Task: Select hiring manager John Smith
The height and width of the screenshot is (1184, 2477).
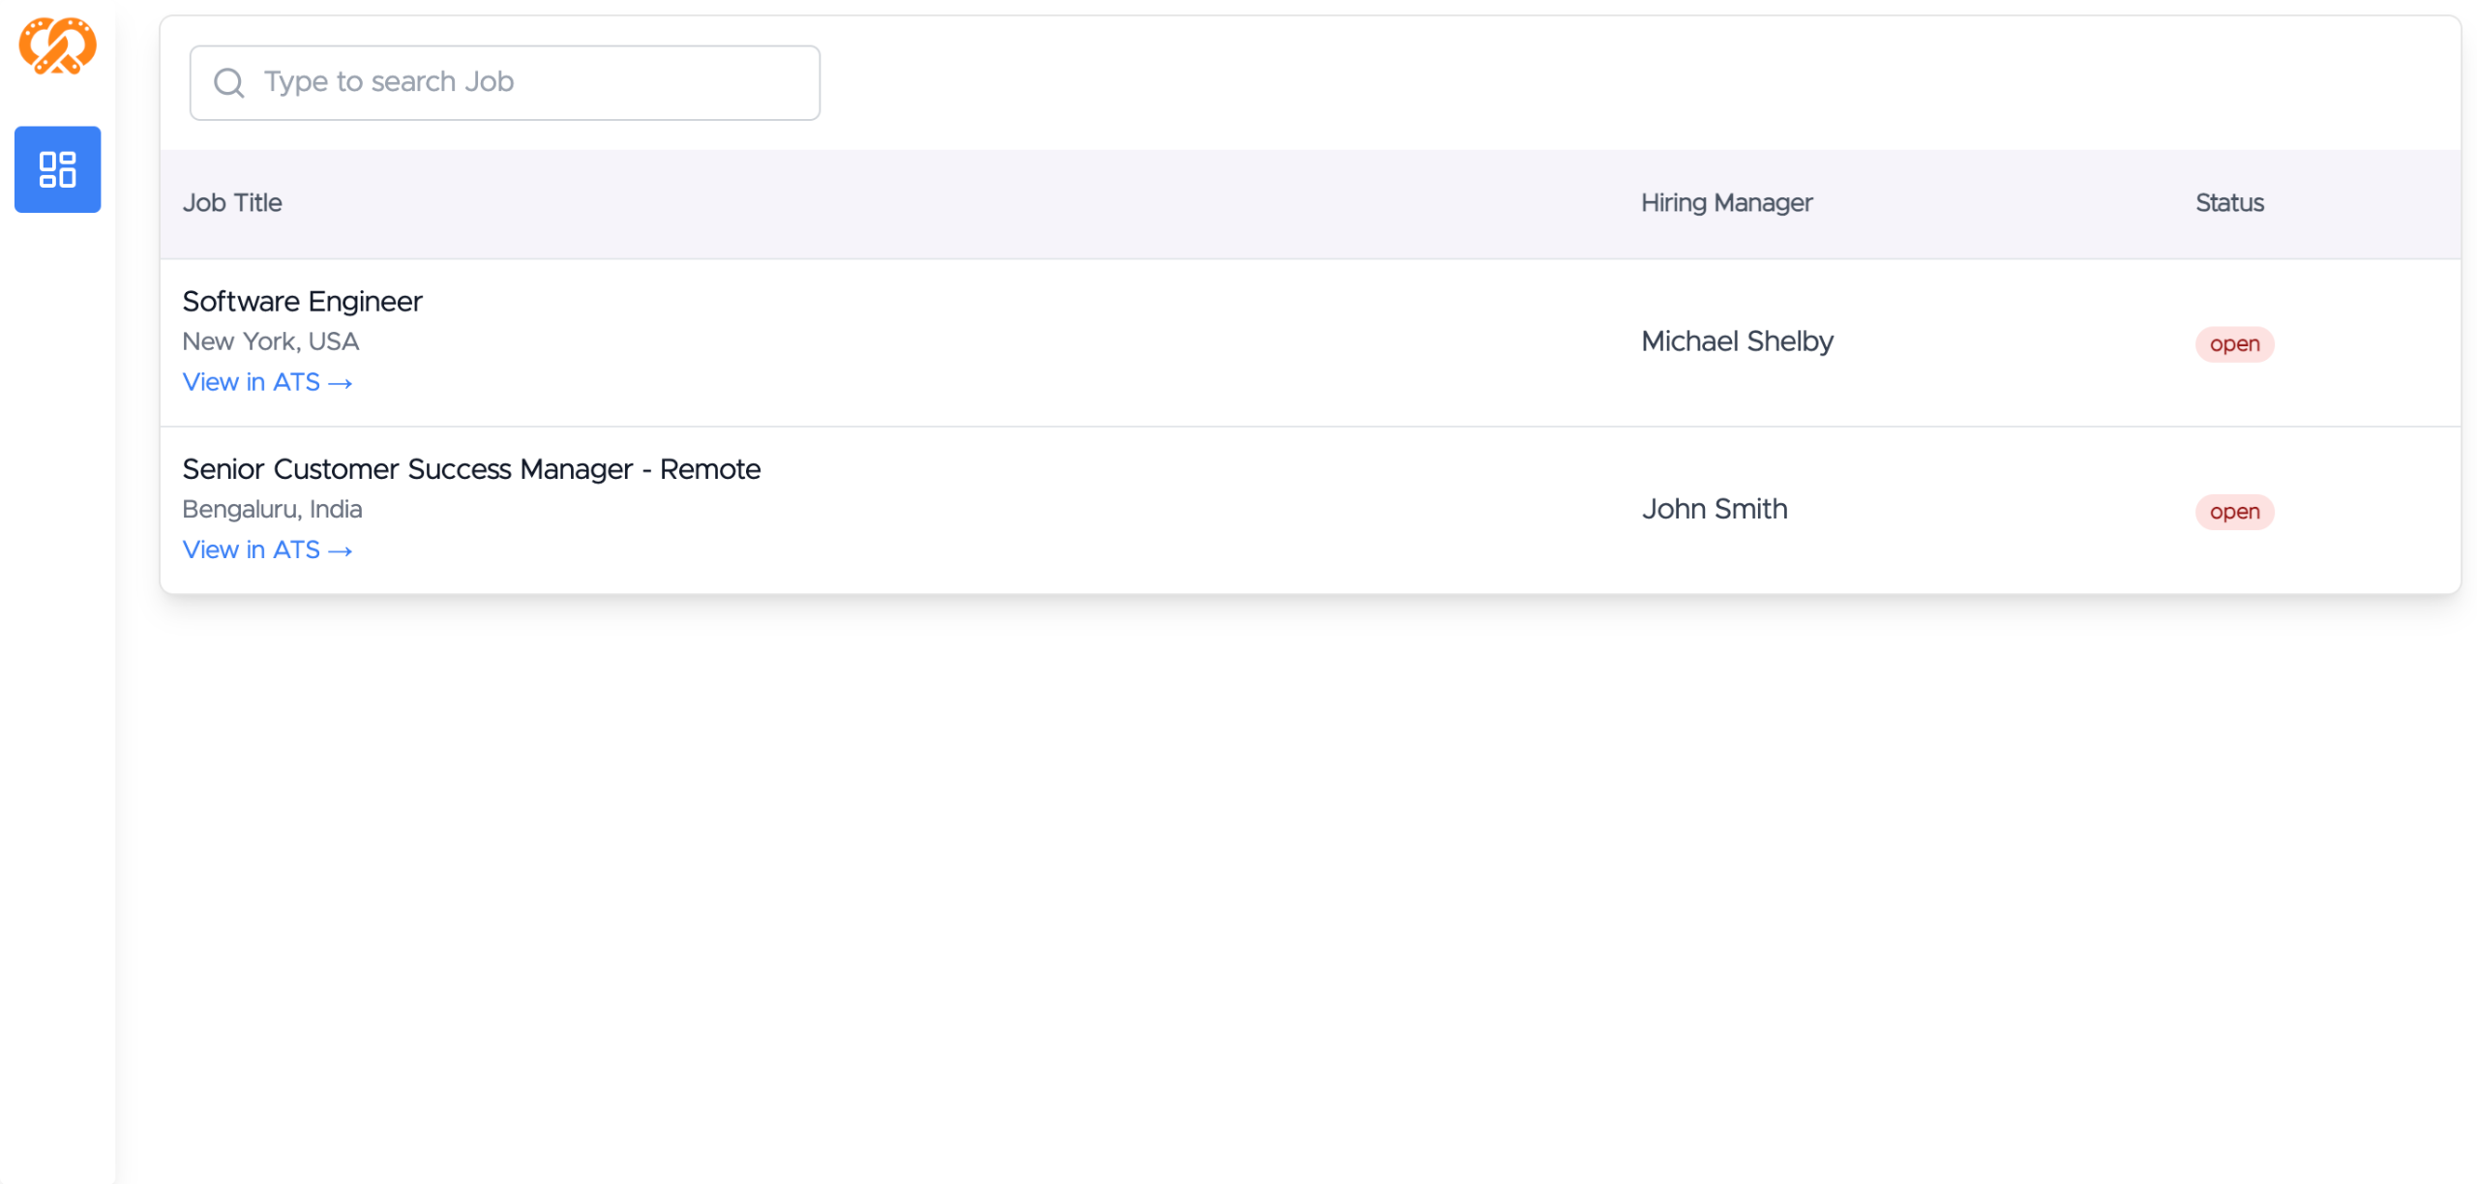Action: (1714, 509)
